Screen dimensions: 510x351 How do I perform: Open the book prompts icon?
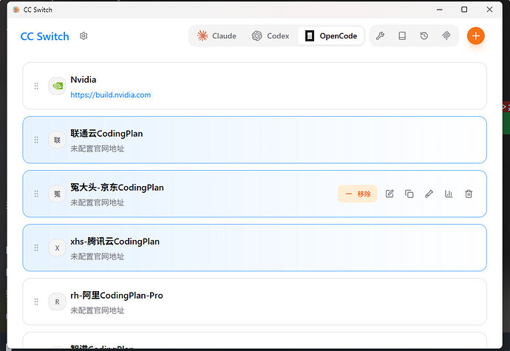pos(402,35)
